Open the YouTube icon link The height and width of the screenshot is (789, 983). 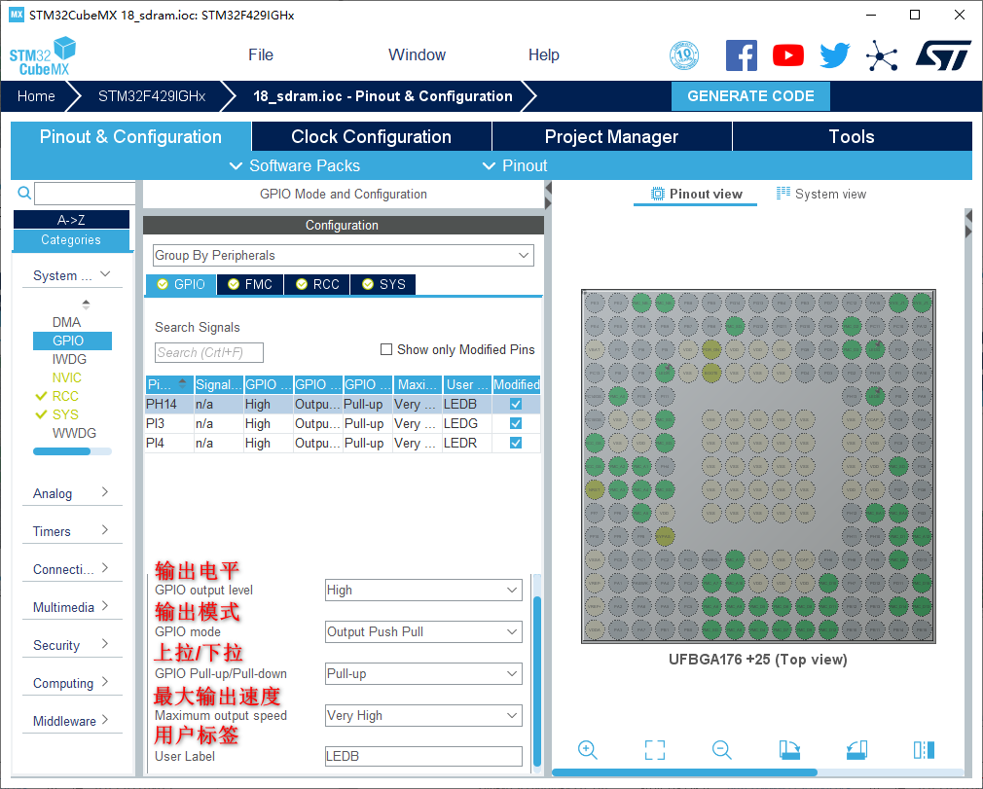(787, 55)
